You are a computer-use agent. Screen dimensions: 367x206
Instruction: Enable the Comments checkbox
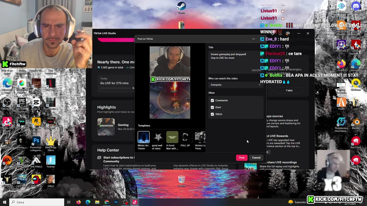tap(212, 100)
